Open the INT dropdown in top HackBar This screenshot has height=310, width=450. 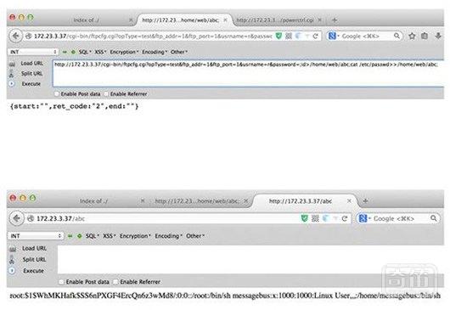point(33,52)
